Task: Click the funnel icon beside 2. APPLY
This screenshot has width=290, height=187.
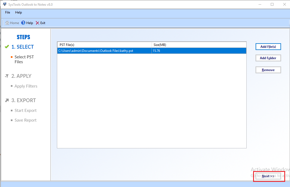Action: coord(7,76)
